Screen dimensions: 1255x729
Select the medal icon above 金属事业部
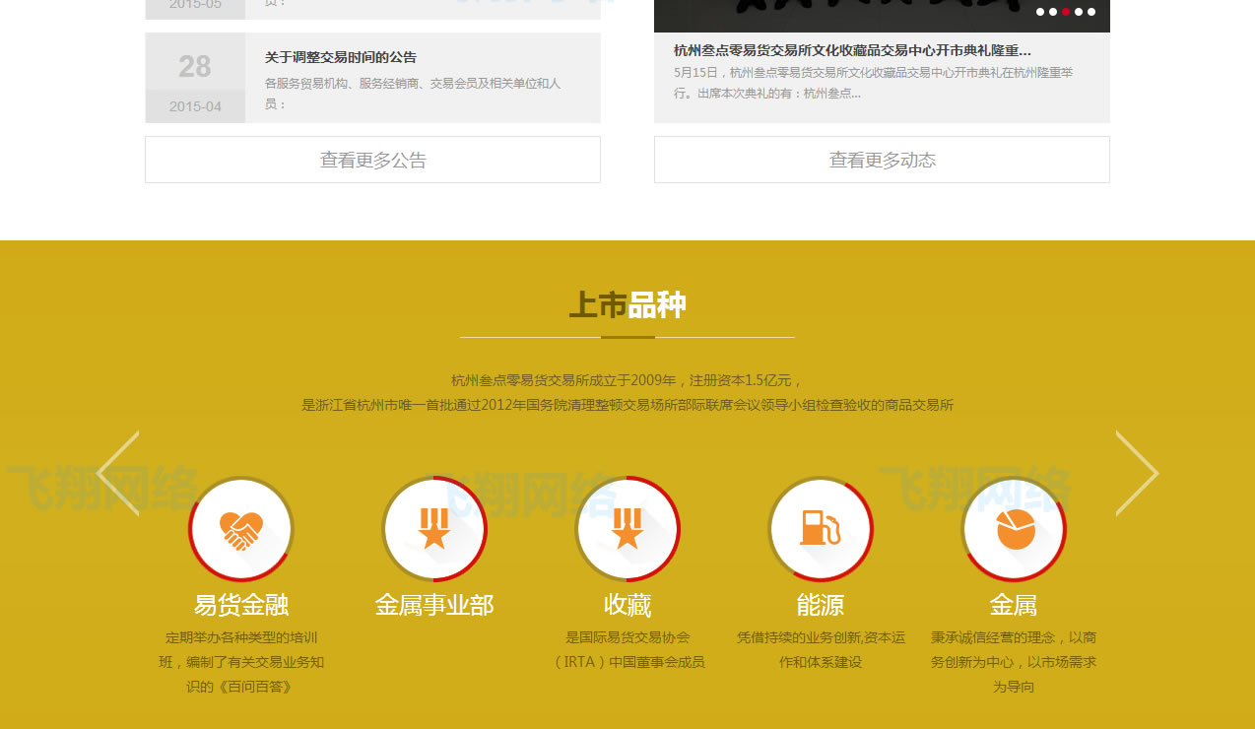[x=433, y=530]
